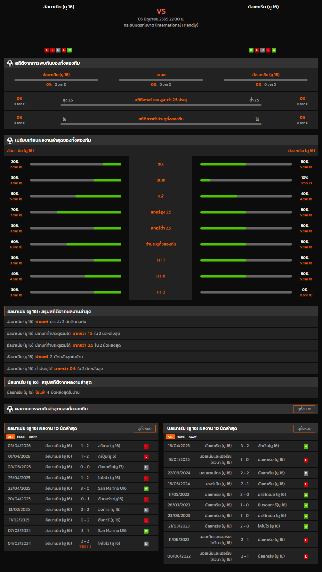This screenshot has width=322, height=572.
Task: Click the '*PEN 2-3' note in 04/03/2024 row
Action: (85, 547)
